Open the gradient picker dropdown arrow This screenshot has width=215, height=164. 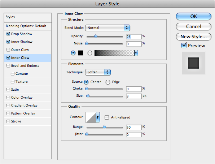pos(136,53)
